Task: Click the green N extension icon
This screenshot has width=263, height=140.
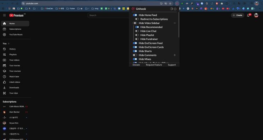Action: [x=182, y=3]
